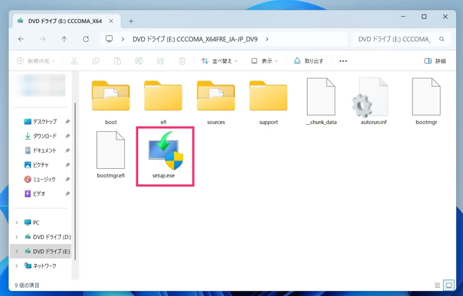Viewport: 463px width, 296px height.
Task: Open the three-dots more options menu
Action: 343,61
